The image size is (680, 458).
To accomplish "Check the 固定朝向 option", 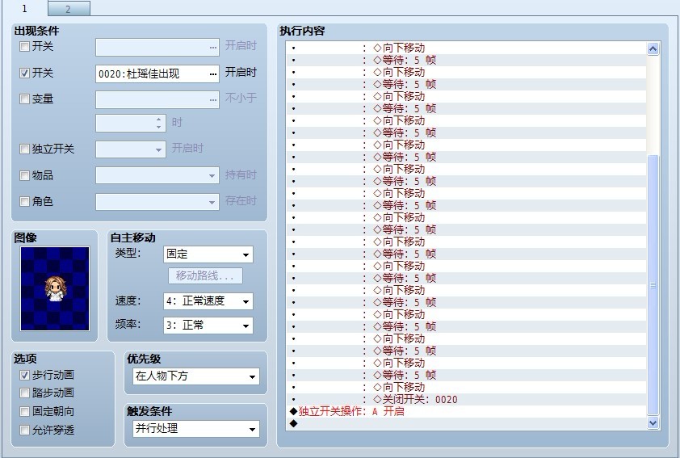I will pos(25,411).
